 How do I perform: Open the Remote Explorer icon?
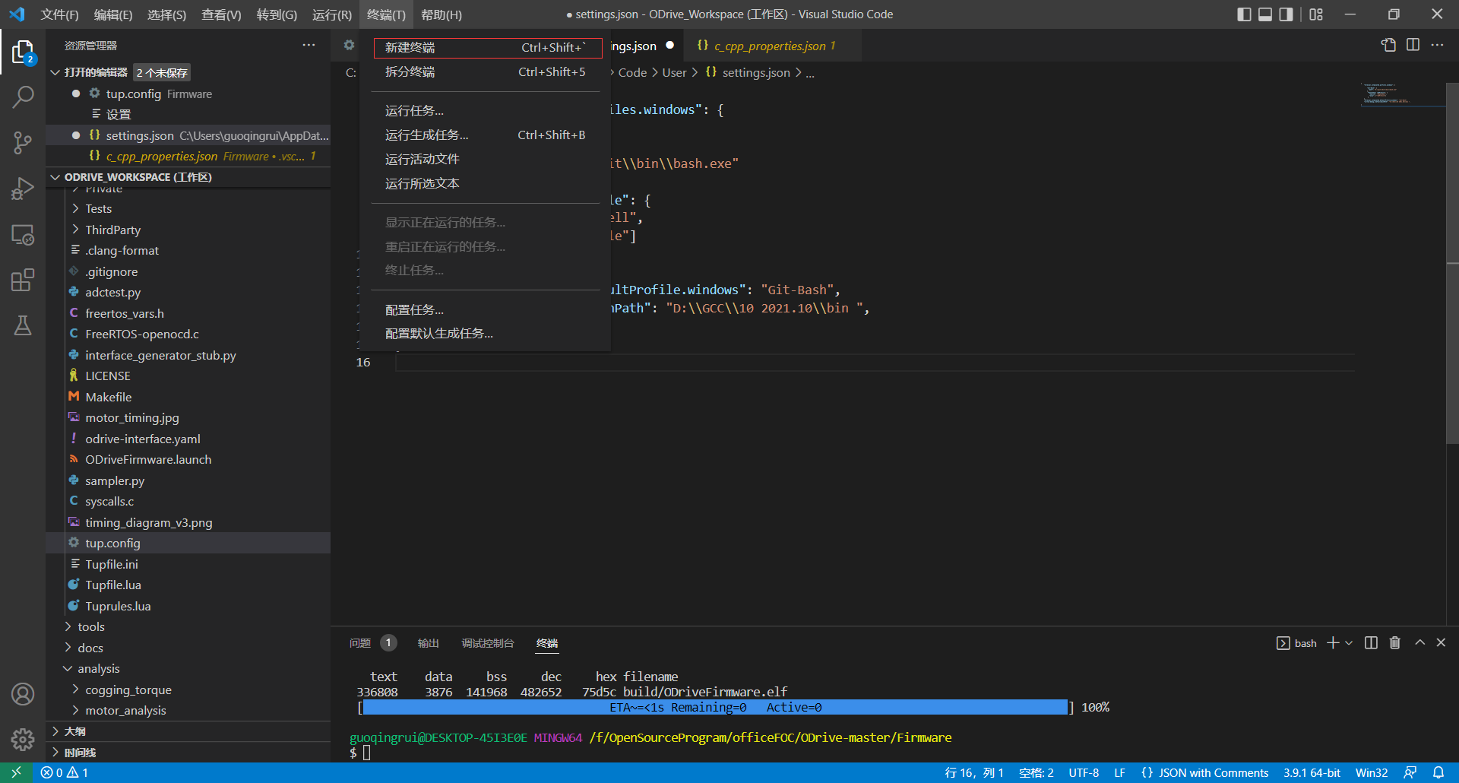23,236
